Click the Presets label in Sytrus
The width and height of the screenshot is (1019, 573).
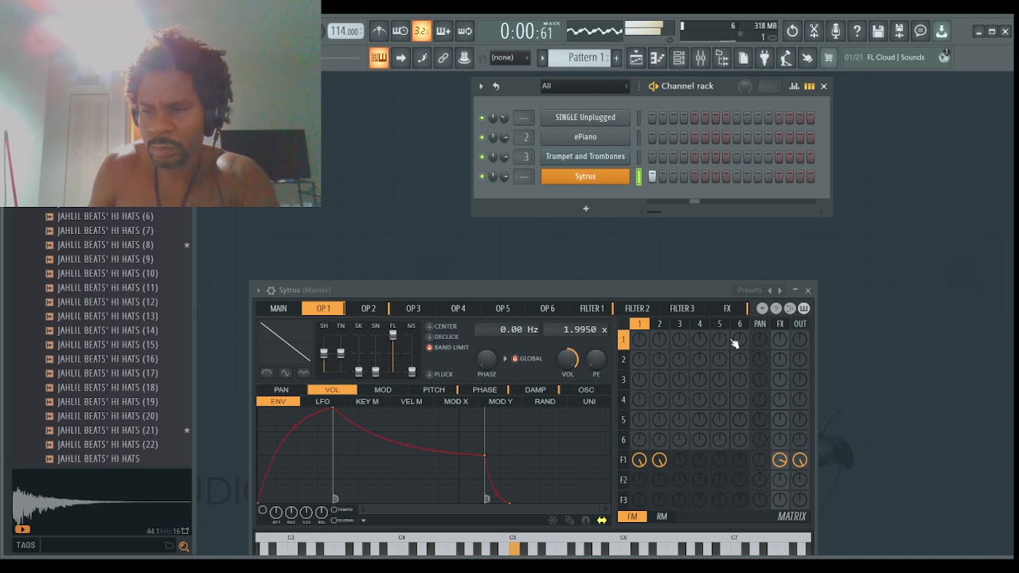749,290
